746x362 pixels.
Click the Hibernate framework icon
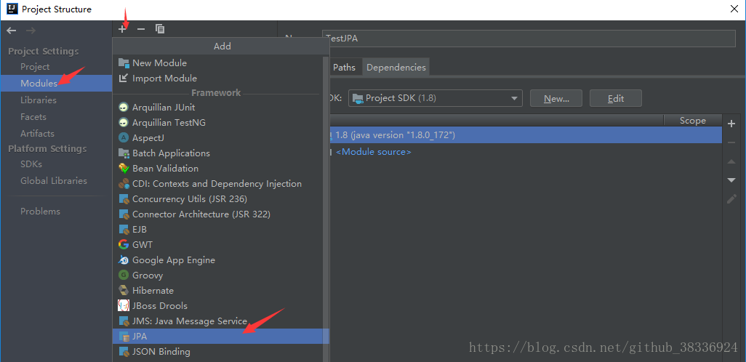124,290
